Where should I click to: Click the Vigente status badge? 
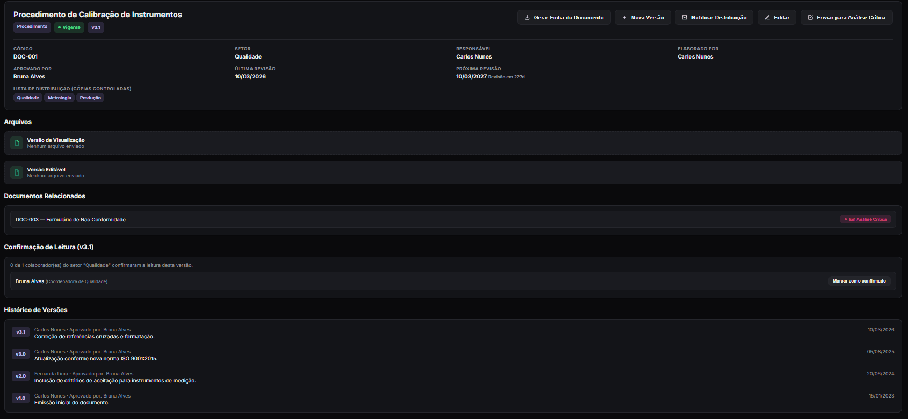coord(69,27)
